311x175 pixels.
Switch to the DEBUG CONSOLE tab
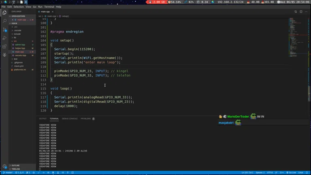point(70,119)
